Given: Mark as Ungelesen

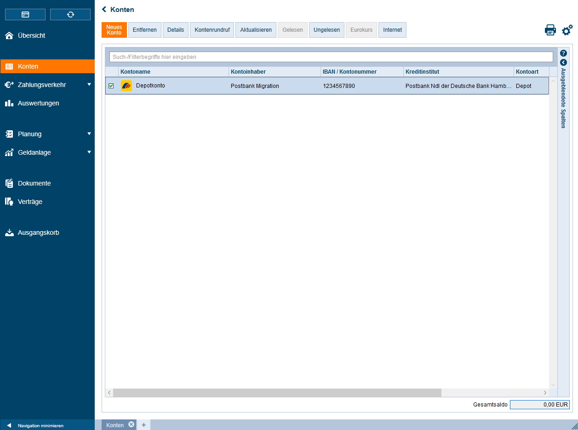Looking at the screenshot, I should point(326,30).
